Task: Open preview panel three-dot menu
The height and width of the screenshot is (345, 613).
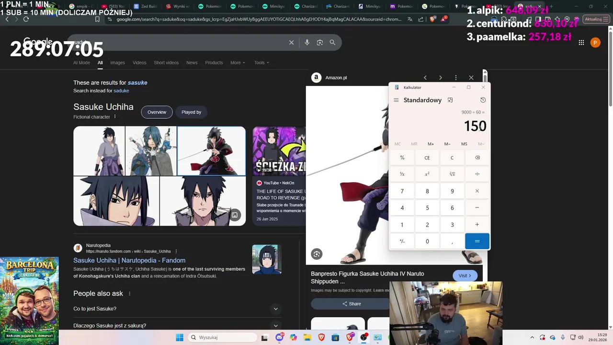Action: tap(456, 78)
